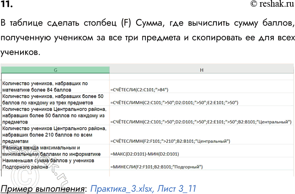Select СЧЁТЕСЛИМН formula ending with E2:E101;">50")
This screenshot has height=194, width=295.
click(174, 102)
